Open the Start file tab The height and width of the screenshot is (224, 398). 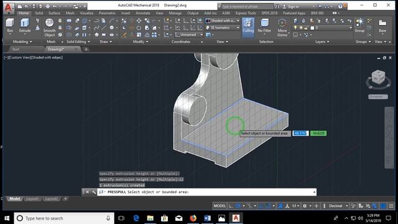[x=16, y=49]
